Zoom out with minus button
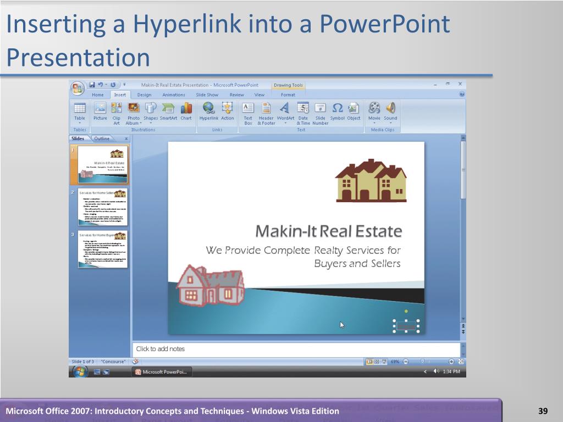 point(405,362)
